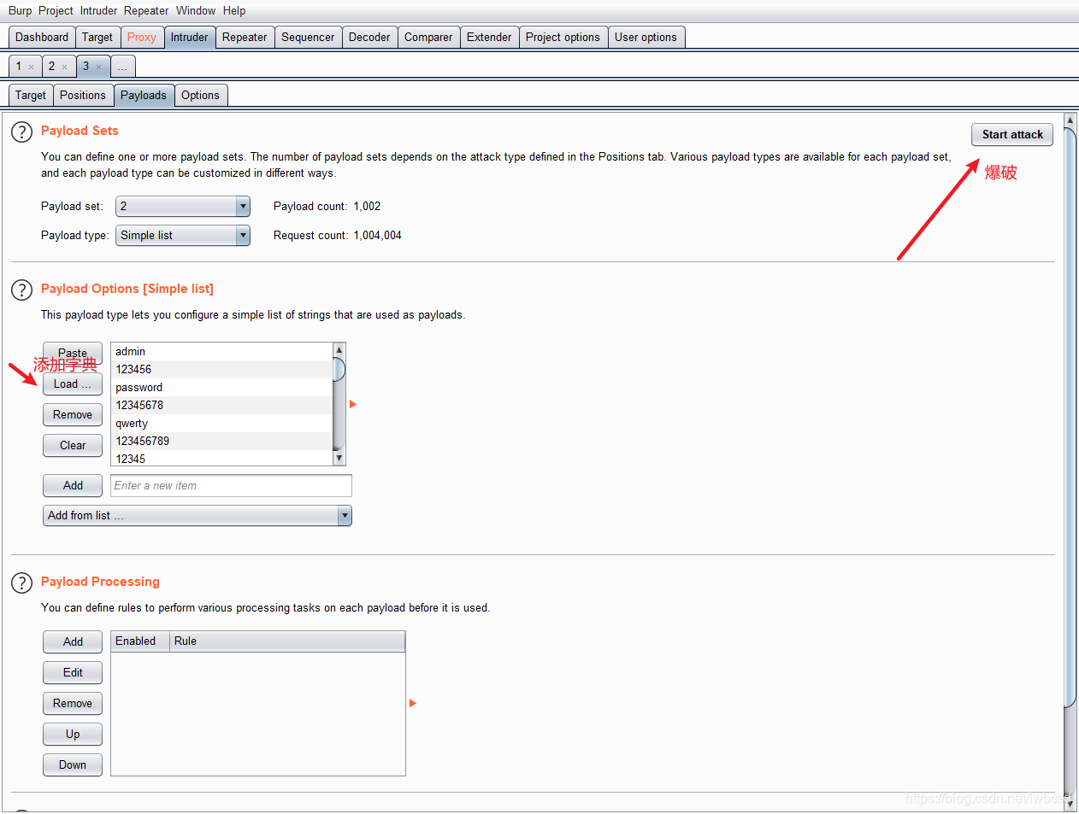This screenshot has height=814, width=1079.
Task: Open the Payload set dropdown
Action: pyautogui.click(x=183, y=206)
